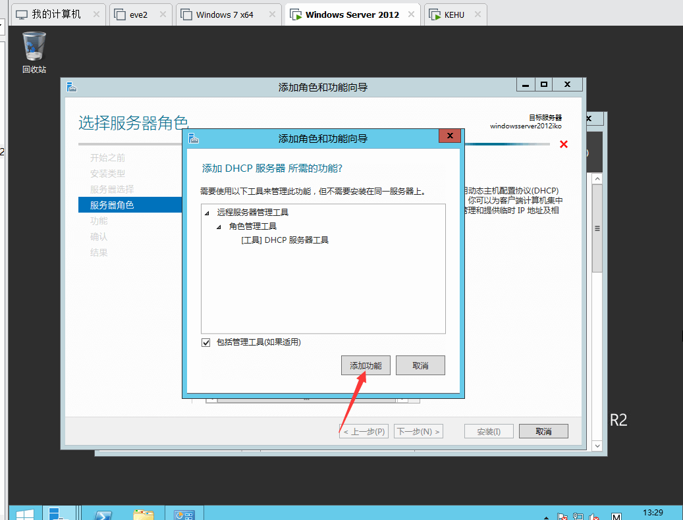Click the 安装(I) button in wizard

click(489, 431)
